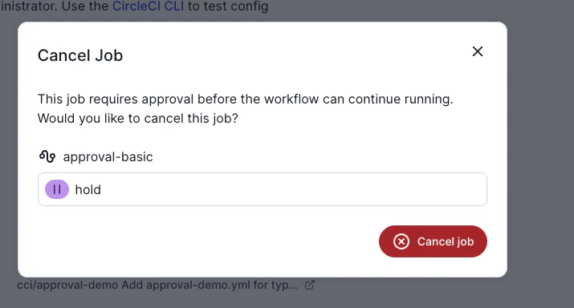
Task: Click the "to test config" background text
Action: click(x=228, y=6)
